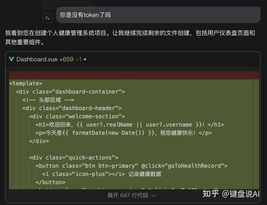Click the dashboard-container div line
The image size is (267, 205).
pos(70,92)
